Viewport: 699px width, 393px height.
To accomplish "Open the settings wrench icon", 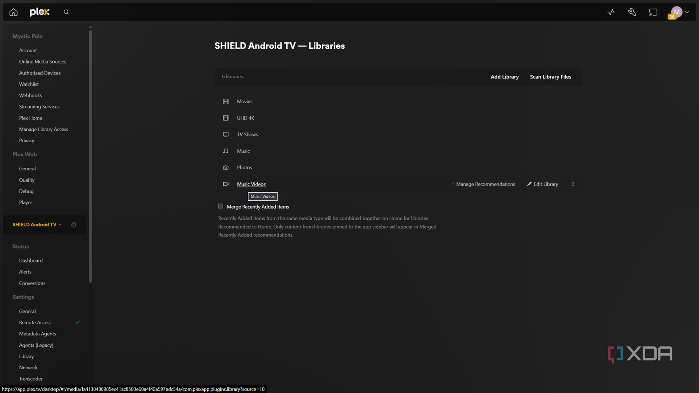I will coord(632,12).
